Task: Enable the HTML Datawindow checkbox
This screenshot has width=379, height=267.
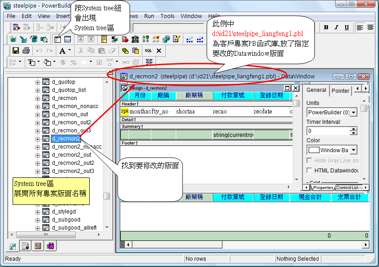Action: pos(309,171)
